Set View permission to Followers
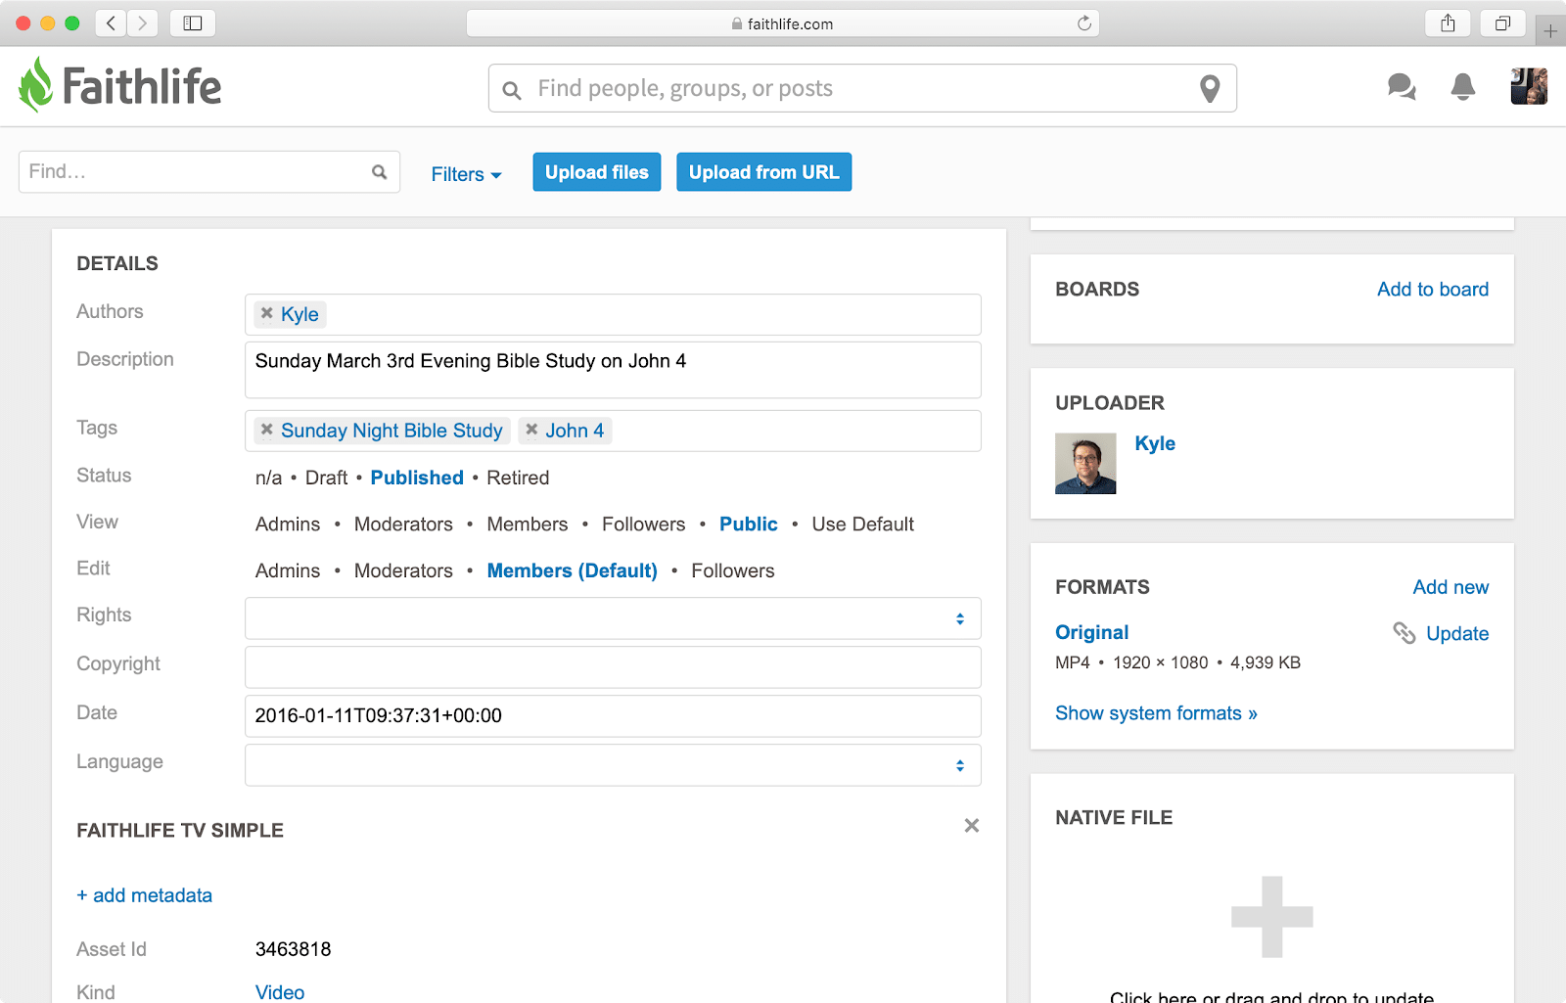 [x=644, y=524]
